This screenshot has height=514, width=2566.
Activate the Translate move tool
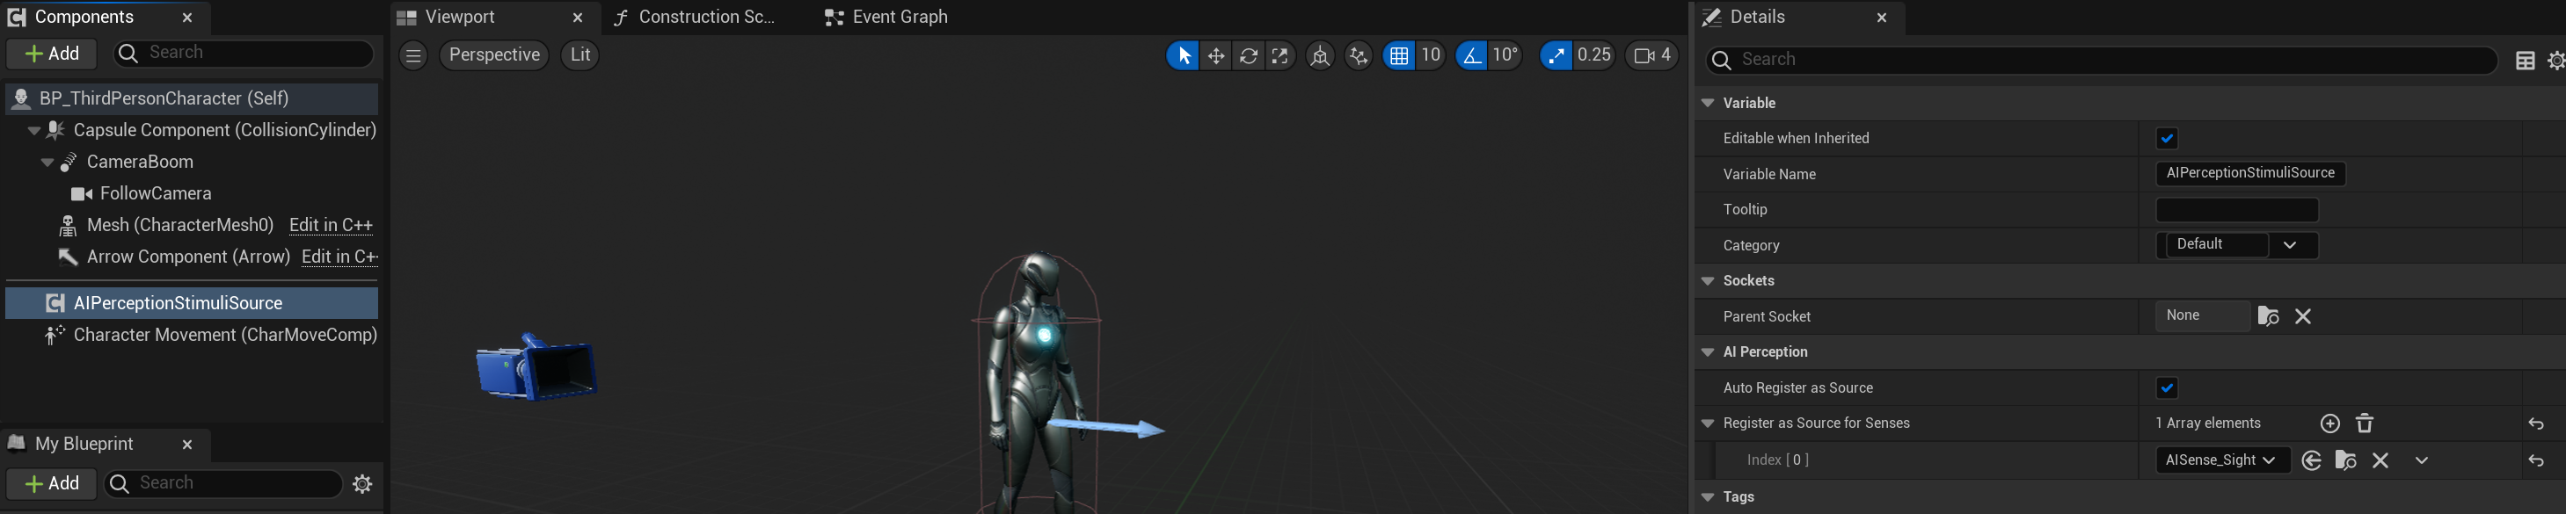tap(1215, 55)
